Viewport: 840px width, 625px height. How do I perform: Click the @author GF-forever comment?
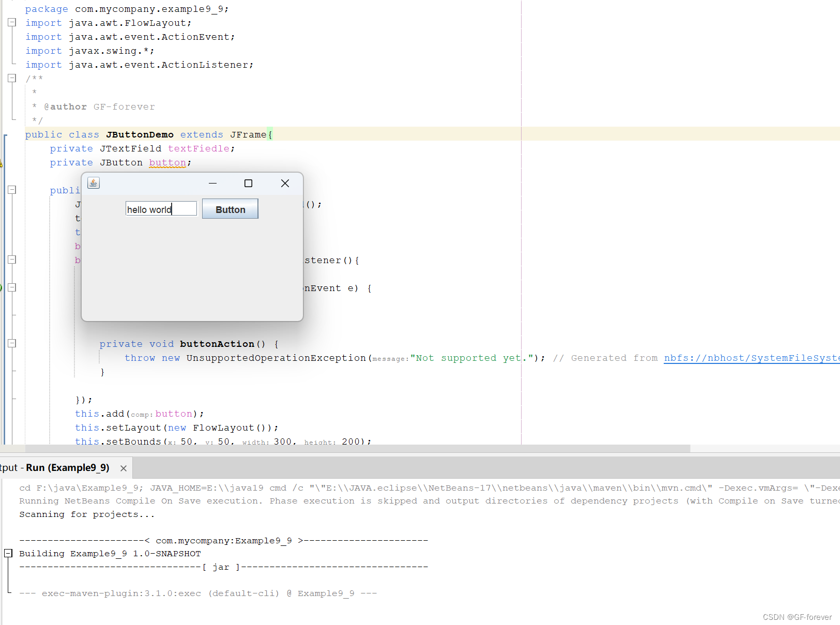[x=99, y=107]
